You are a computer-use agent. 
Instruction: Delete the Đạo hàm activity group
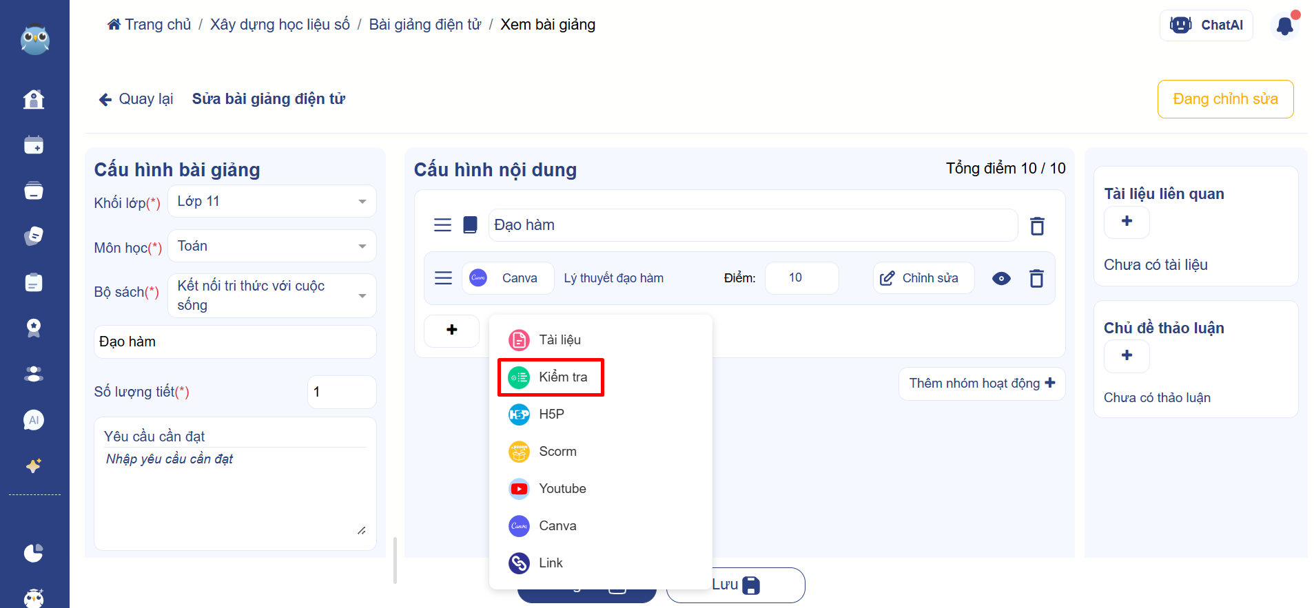point(1037,226)
